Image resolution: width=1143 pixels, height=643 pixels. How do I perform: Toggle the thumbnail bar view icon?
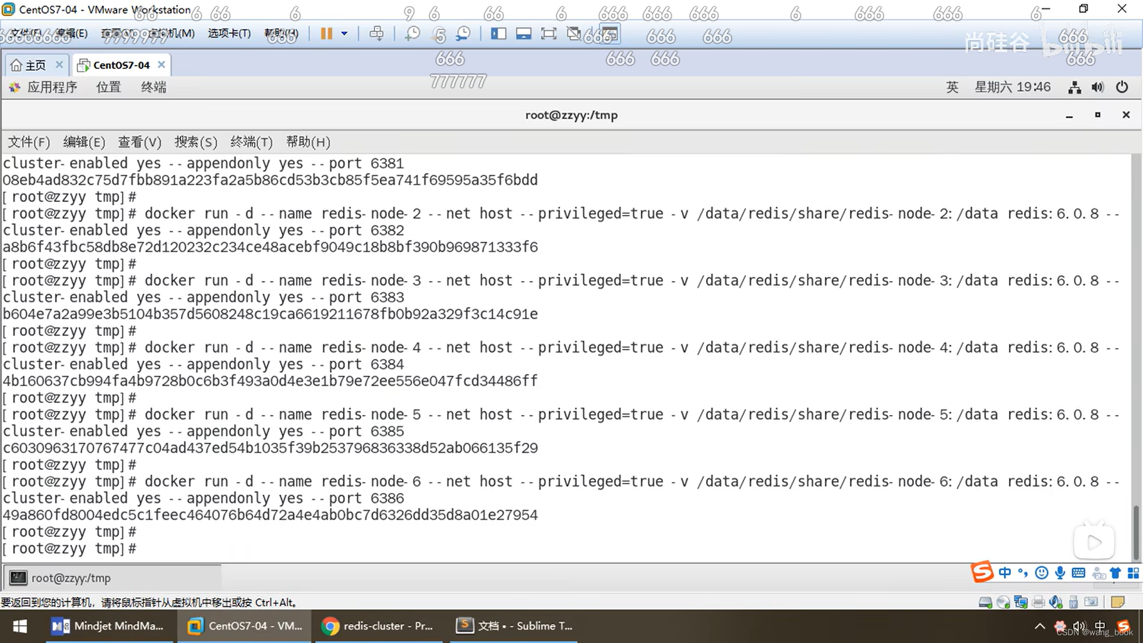click(523, 34)
